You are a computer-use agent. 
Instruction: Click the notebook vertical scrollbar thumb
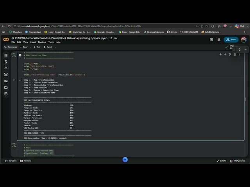pyautogui.click(x=246, y=99)
